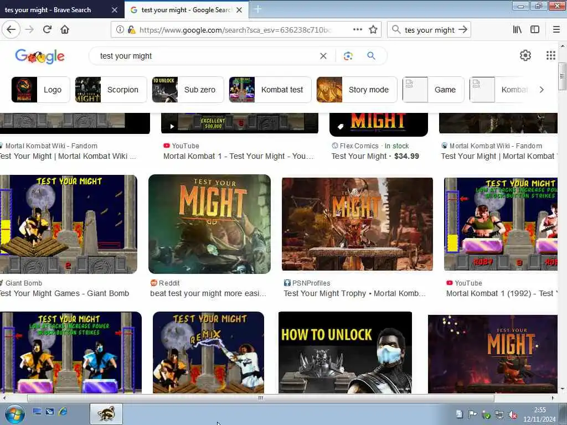567x425 pixels.
Task: Open the PSNProfiles trophy image
Action: pyautogui.click(x=357, y=224)
